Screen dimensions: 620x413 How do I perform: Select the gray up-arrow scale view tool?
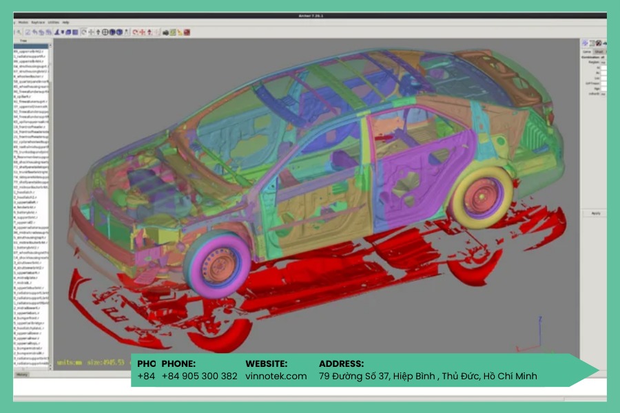point(98,32)
